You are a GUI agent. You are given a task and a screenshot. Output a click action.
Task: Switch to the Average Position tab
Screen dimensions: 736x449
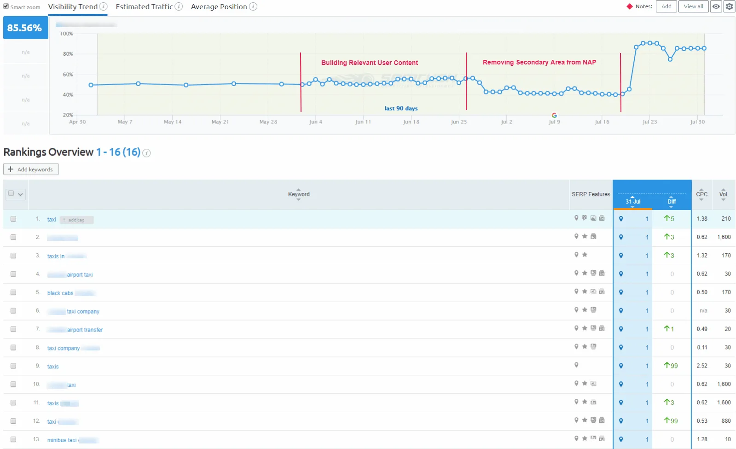tap(219, 6)
